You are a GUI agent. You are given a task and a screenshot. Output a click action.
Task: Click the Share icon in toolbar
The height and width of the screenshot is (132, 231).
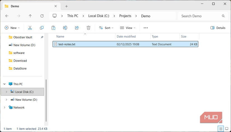pyautogui.click(x=77, y=28)
